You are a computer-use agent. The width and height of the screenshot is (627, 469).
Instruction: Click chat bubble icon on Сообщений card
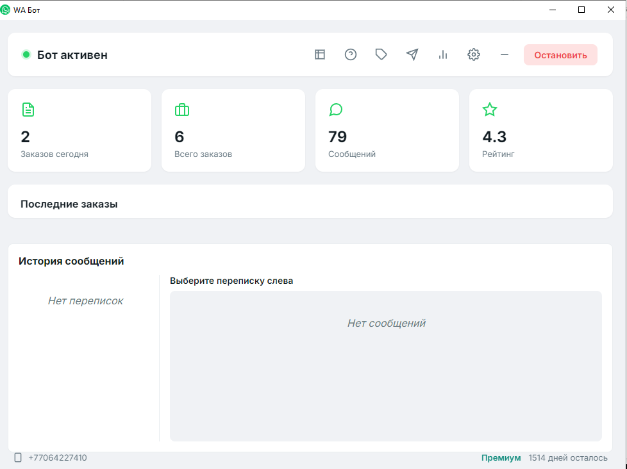click(336, 110)
